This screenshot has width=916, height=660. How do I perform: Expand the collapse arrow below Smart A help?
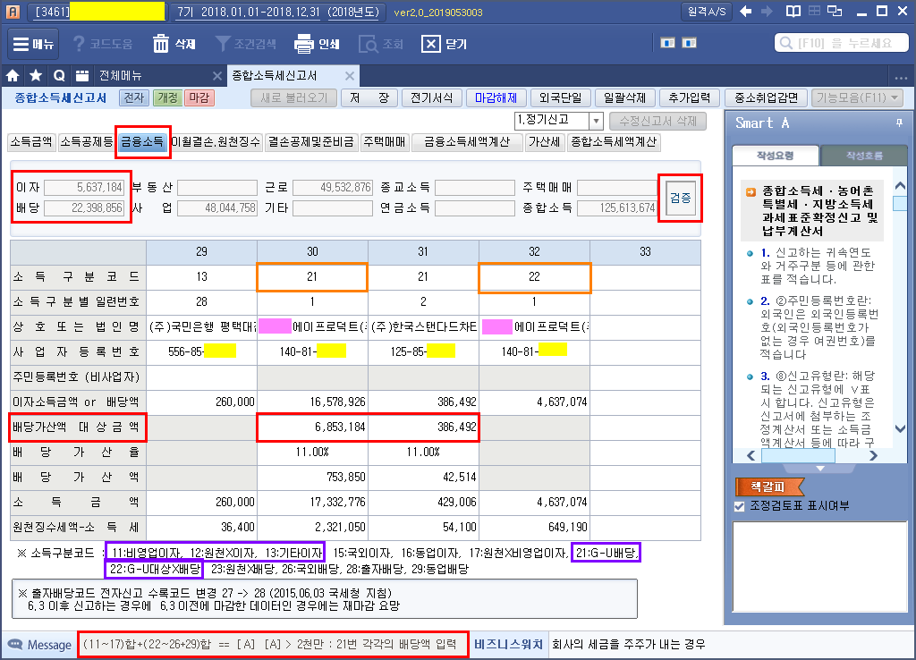click(820, 469)
